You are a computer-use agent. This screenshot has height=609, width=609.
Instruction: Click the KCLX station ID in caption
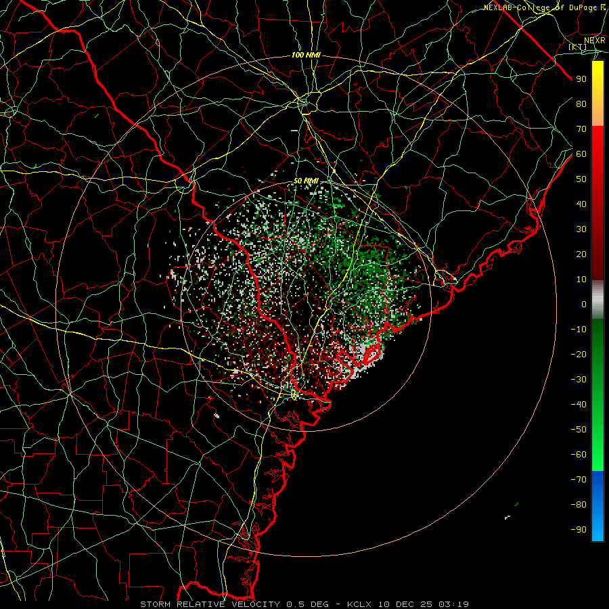[x=359, y=604]
